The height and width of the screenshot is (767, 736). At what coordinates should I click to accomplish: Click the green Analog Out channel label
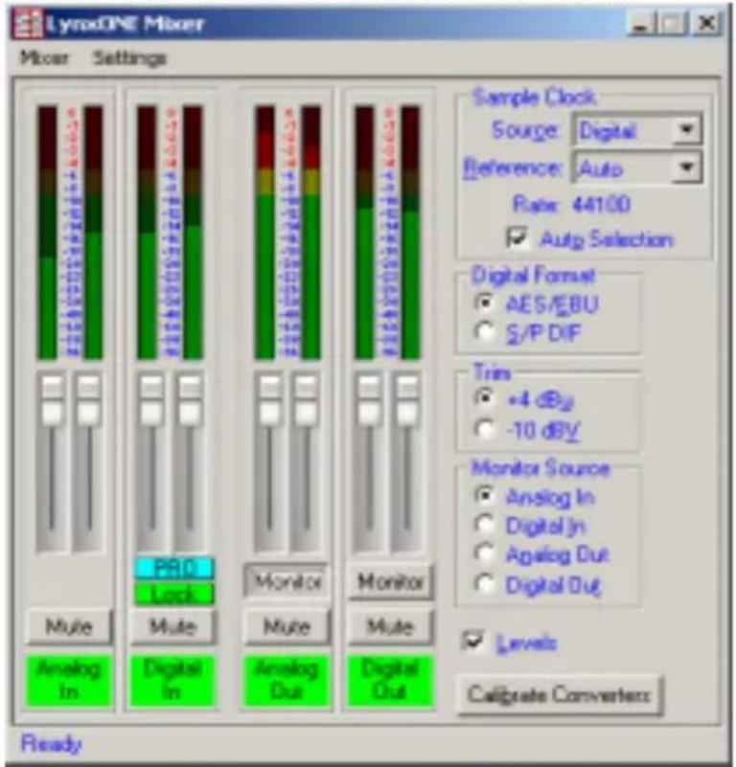(287, 682)
